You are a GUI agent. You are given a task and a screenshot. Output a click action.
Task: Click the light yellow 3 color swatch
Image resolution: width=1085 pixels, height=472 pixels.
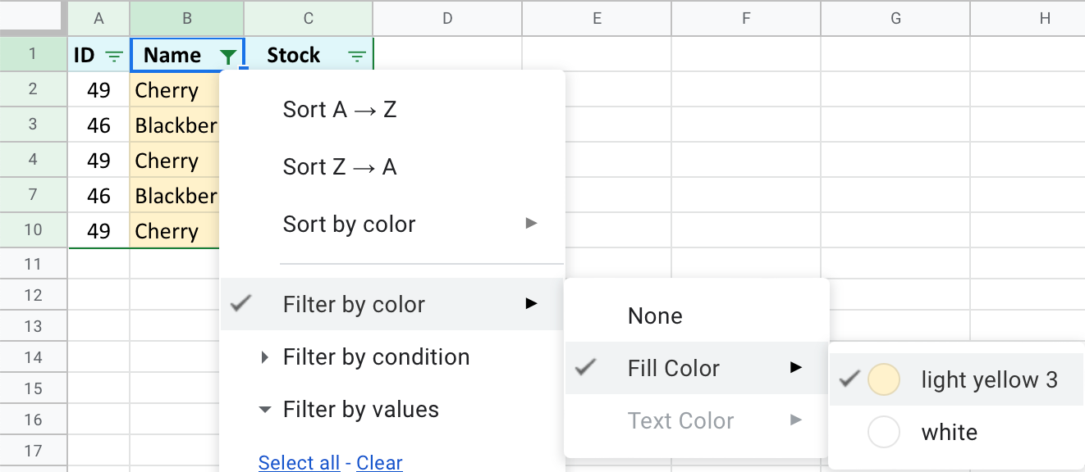[x=884, y=379]
